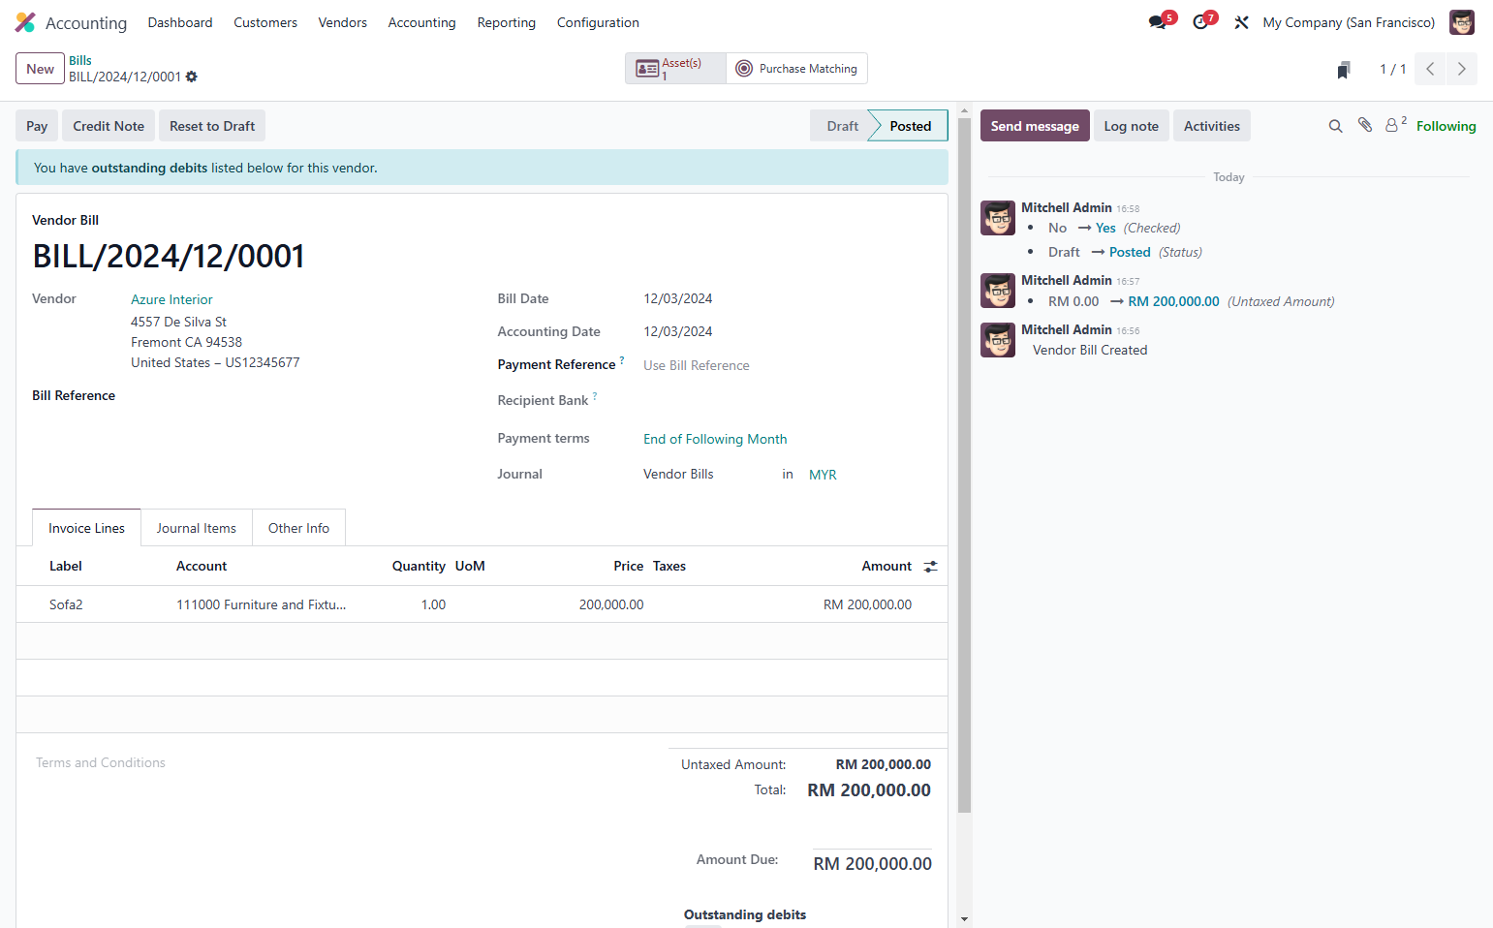Screen dimensions: 1493x928
Task: Open the debug tools icon
Action: pos(1241,22)
